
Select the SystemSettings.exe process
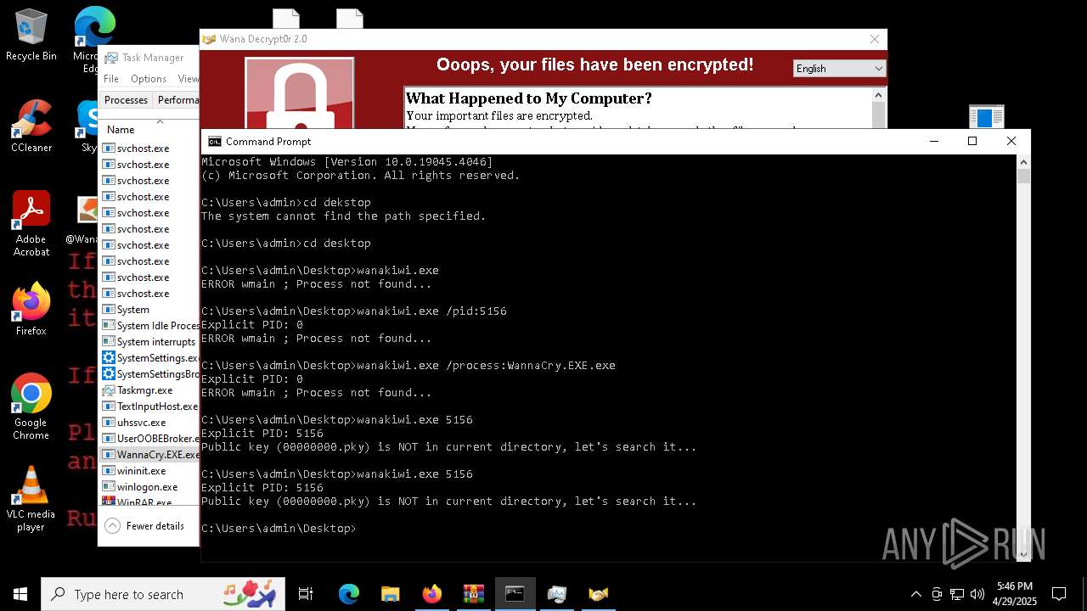[150, 358]
